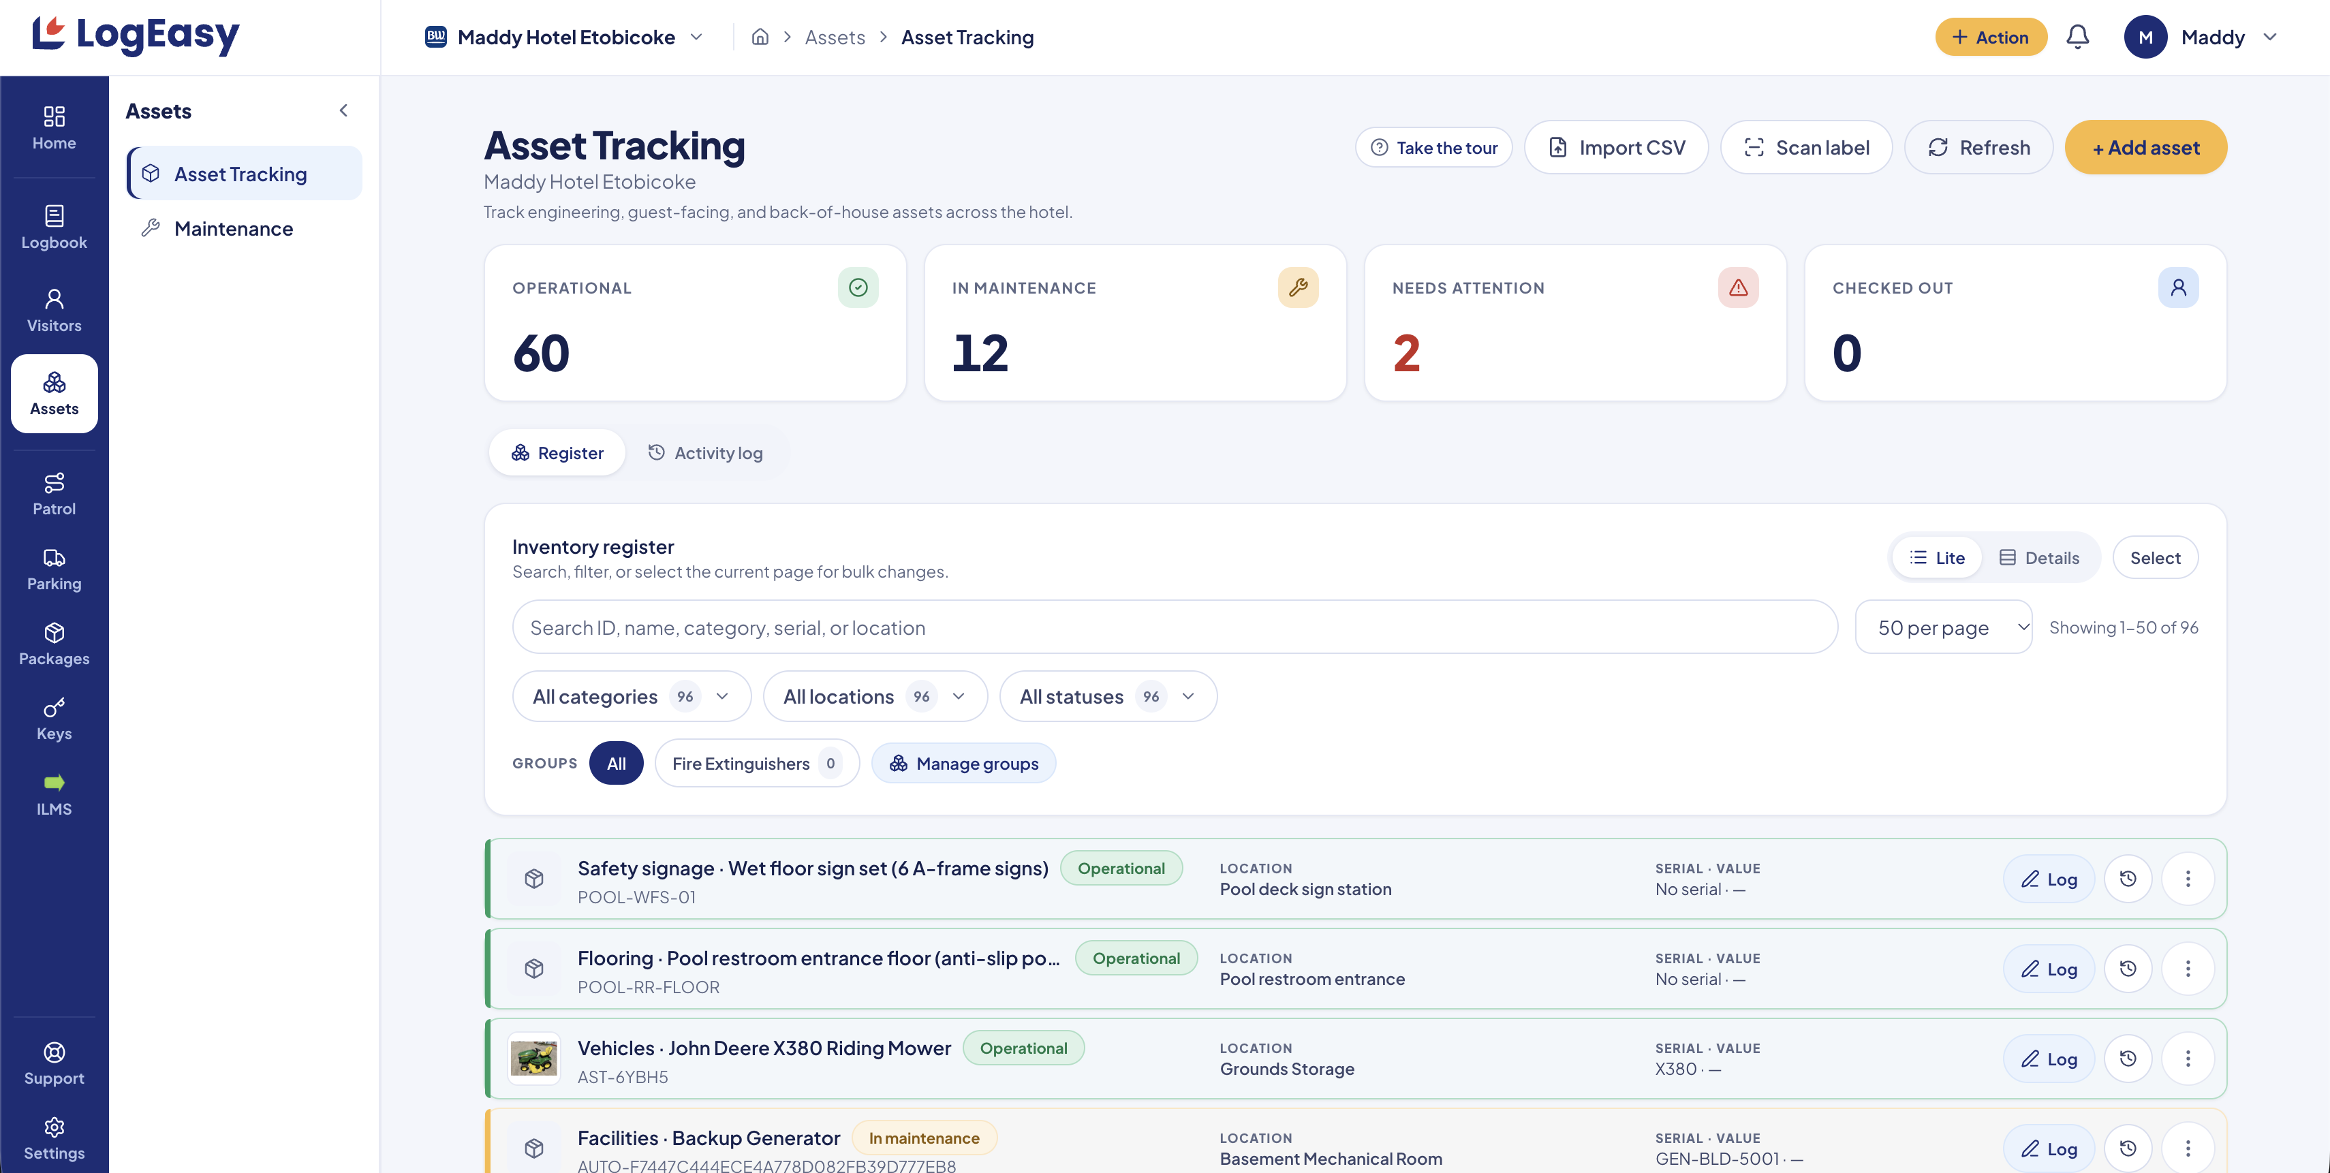Image resolution: width=2330 pixels, height=1173 pixels.
Task: Click the notifications bell icon
Action: 2078,37
